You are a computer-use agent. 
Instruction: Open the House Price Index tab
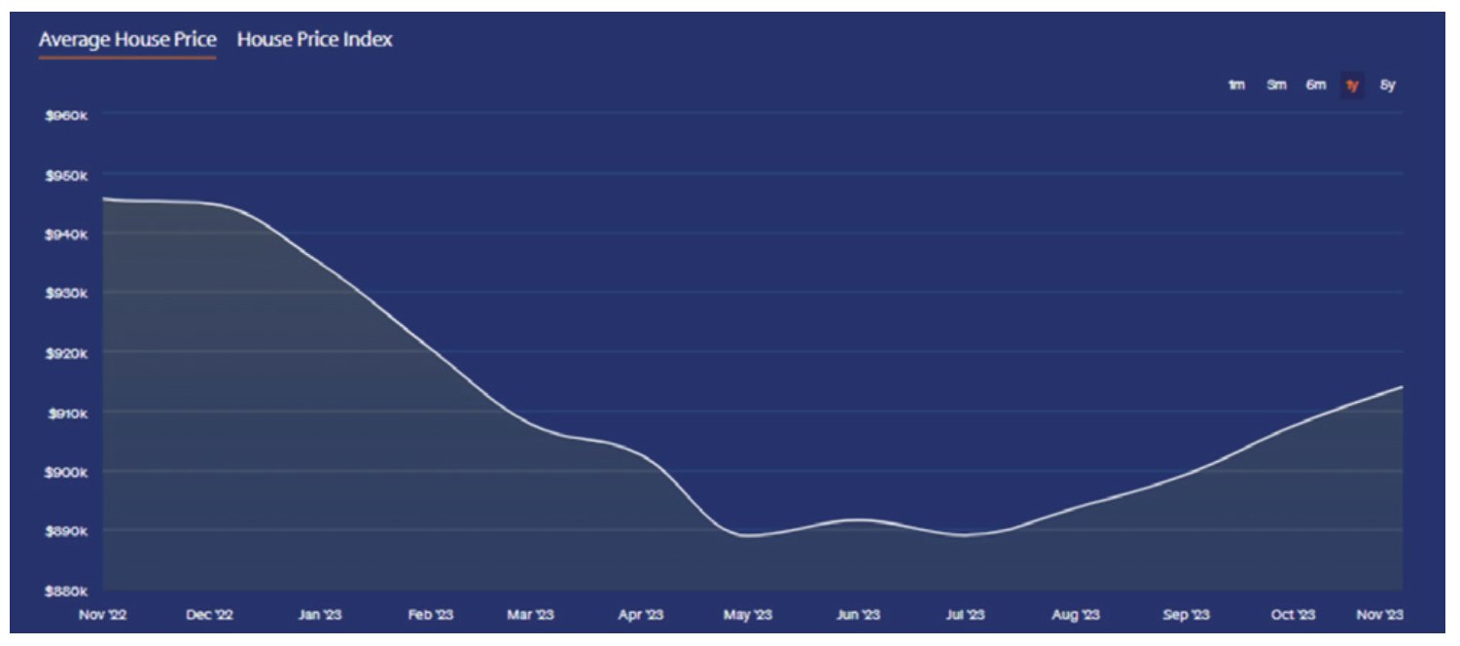coord(315,40)
